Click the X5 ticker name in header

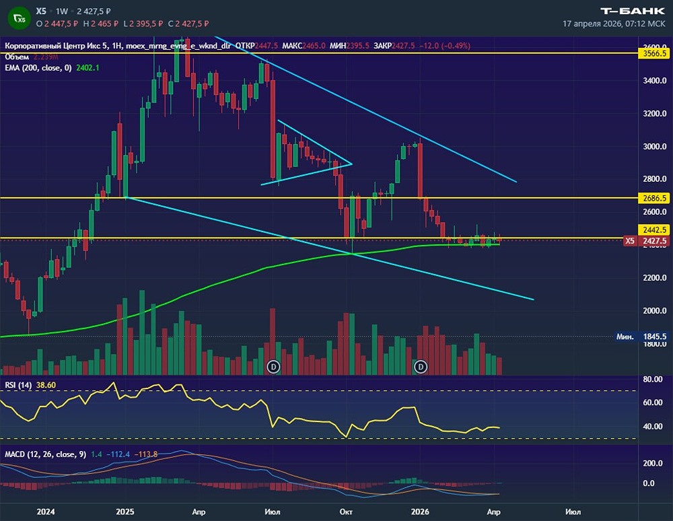41,11
